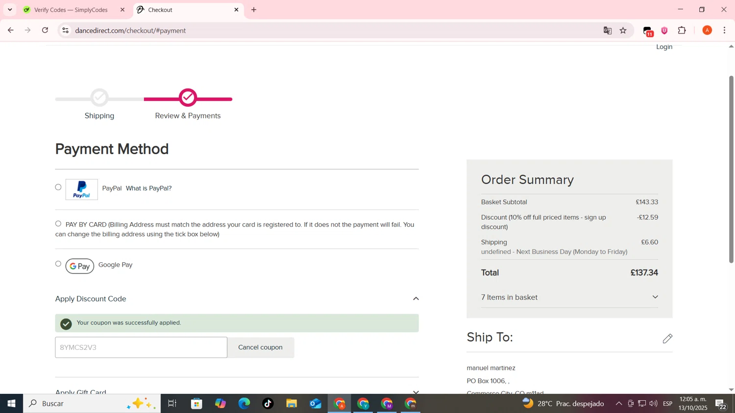Open Copilot from the taskbar
Screen dimensions: 735x413
pos(220,404)
